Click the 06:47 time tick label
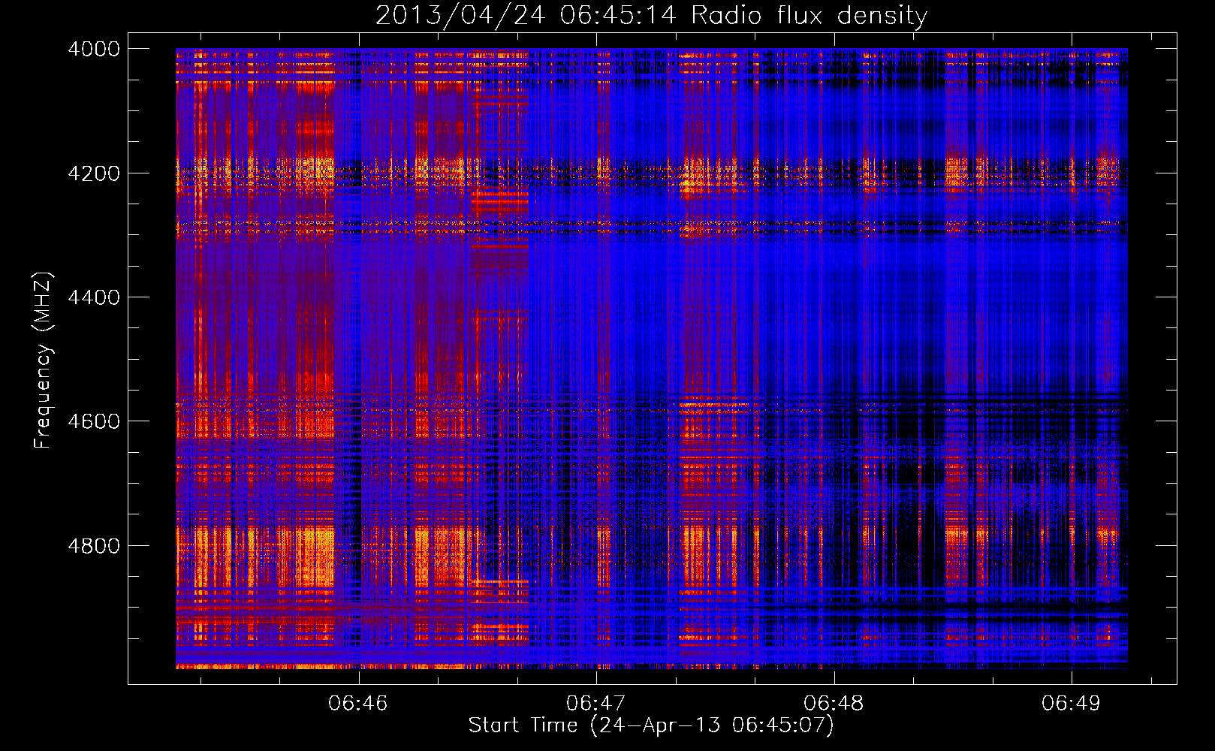 click(595, 703)
